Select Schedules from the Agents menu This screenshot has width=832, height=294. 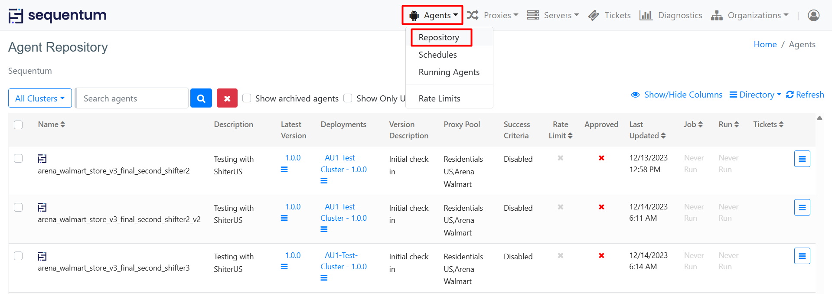(x=437, y=55)
